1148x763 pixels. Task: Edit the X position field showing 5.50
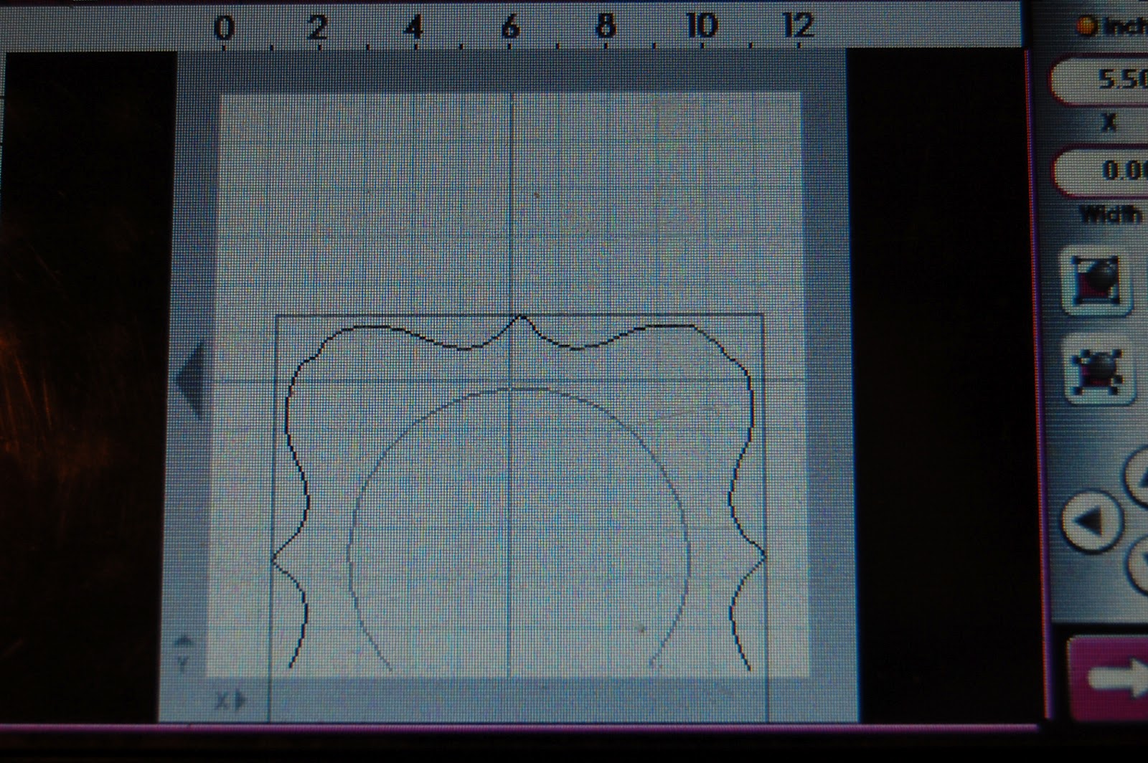point(1101,80)
